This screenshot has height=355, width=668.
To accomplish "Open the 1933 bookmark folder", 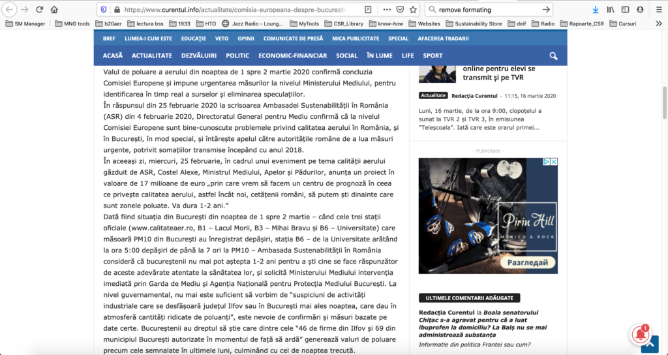I will coord(180,23).
